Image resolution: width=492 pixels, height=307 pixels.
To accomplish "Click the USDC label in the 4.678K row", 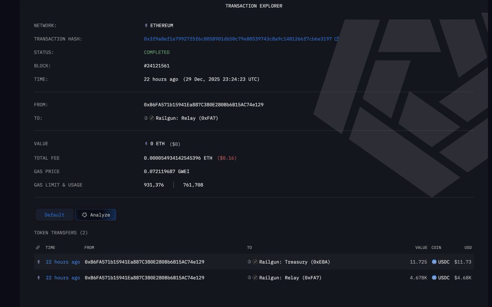I will (444, 278).
